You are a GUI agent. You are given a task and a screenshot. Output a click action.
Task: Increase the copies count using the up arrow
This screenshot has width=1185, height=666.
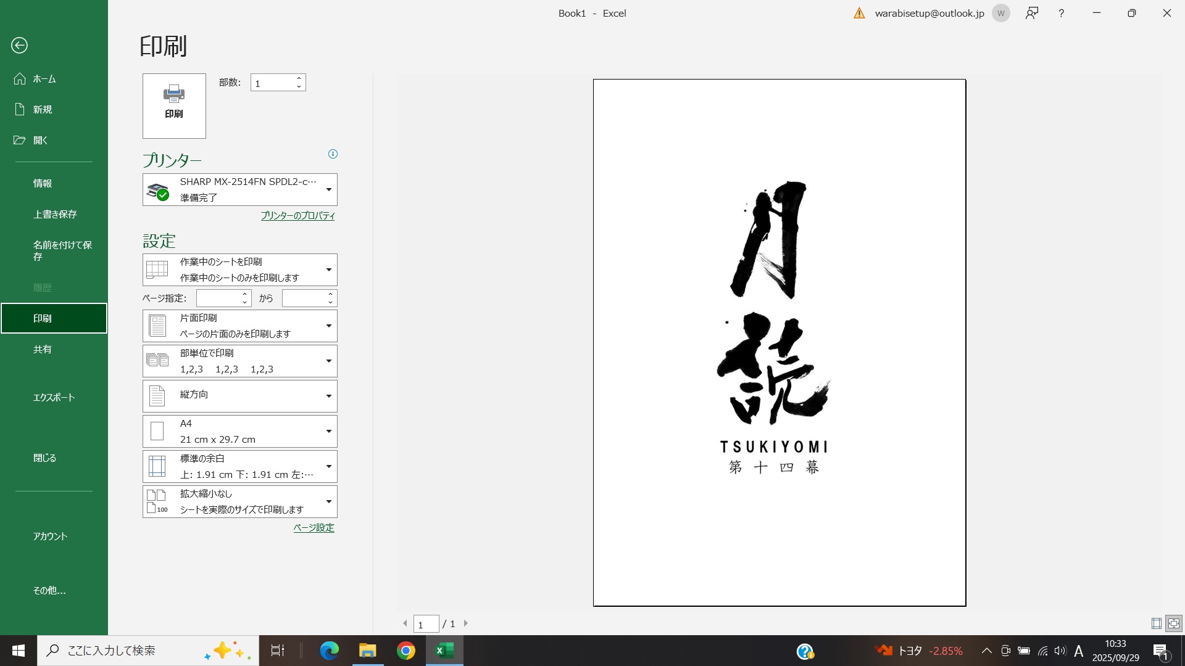point(299,78)
